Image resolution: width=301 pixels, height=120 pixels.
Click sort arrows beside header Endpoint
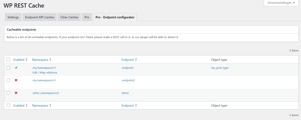coord(136,60)
